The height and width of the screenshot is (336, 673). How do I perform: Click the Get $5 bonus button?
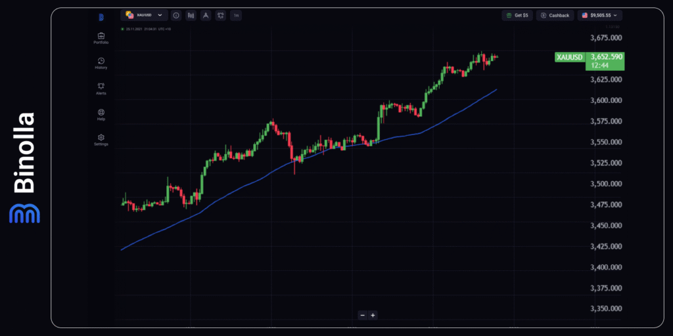click(517, 15)
